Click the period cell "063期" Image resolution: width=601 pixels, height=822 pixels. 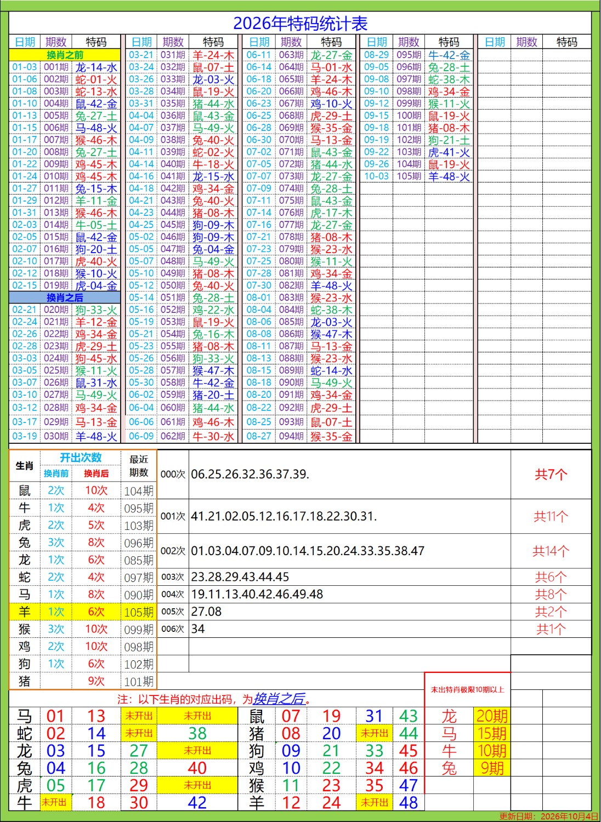(291, 55)
